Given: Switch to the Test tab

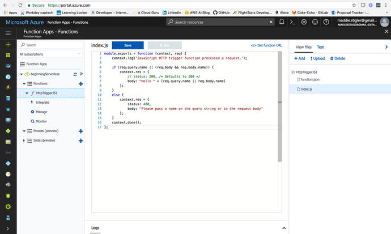Looking at the screenshot, I should [x=321, y=47].
